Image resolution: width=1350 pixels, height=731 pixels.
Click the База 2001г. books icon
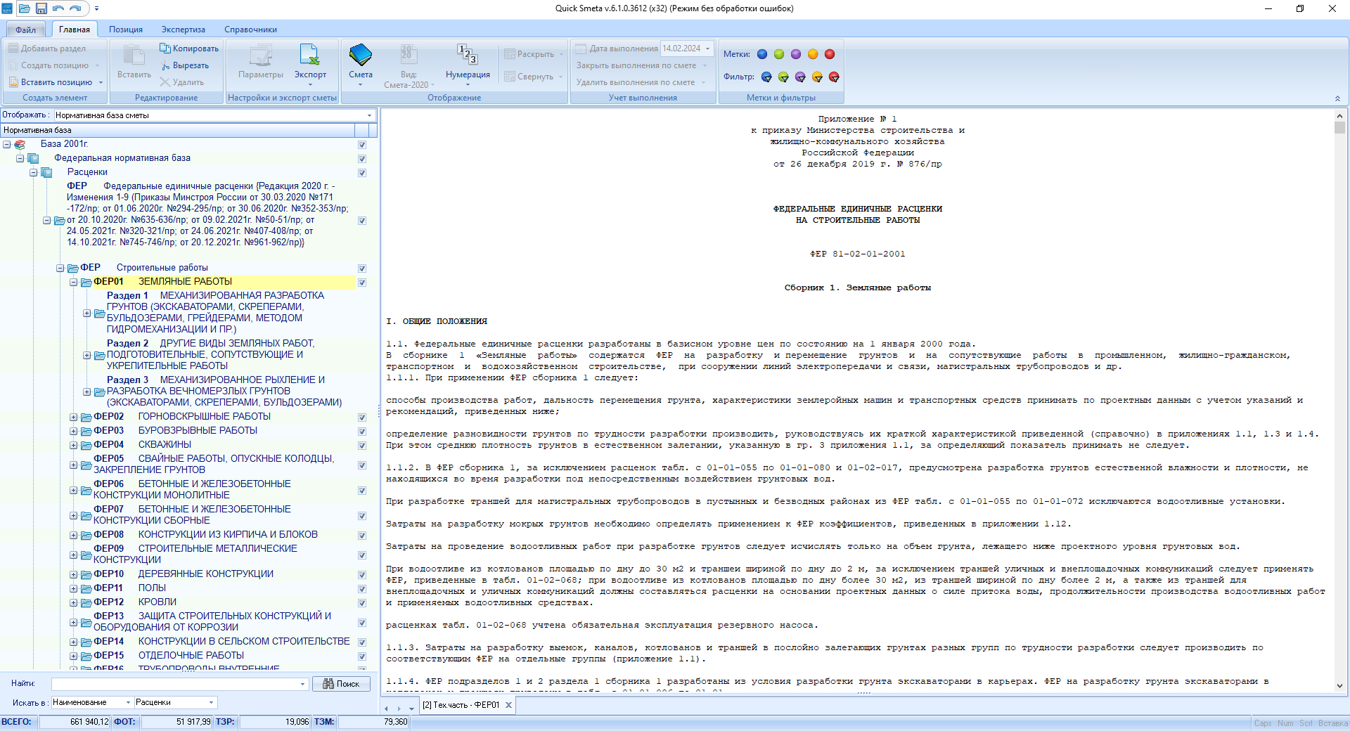click(x=20, y=144)
